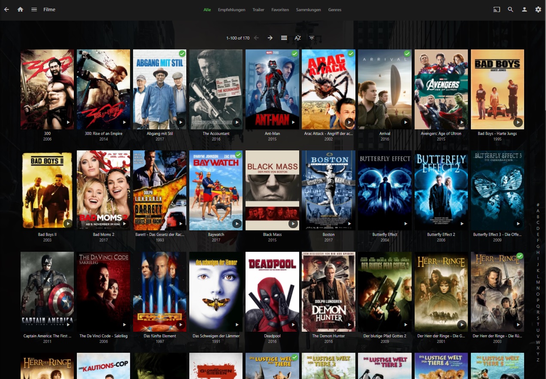The width and height of the screenshot is (546, 379).
Task: Click the 'Black Mass' title text
Action: pos(272,235)
